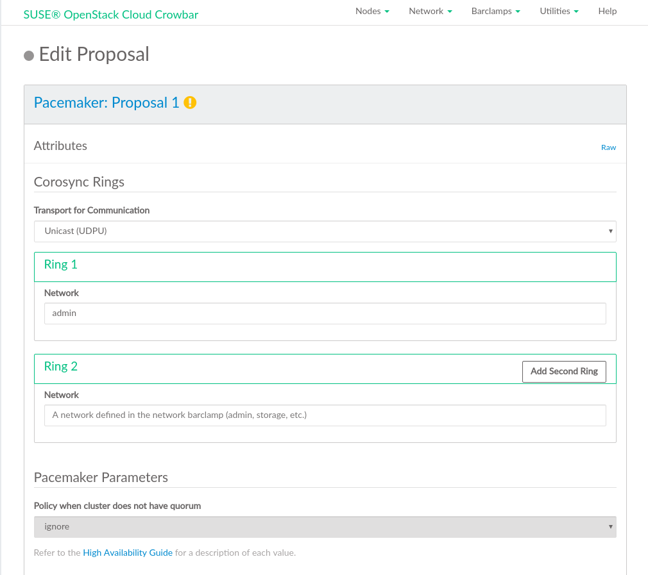Open the High Availability Guide link
Image resolution: width=648 pixels, height=575 pixels.
tap(128, 553)
